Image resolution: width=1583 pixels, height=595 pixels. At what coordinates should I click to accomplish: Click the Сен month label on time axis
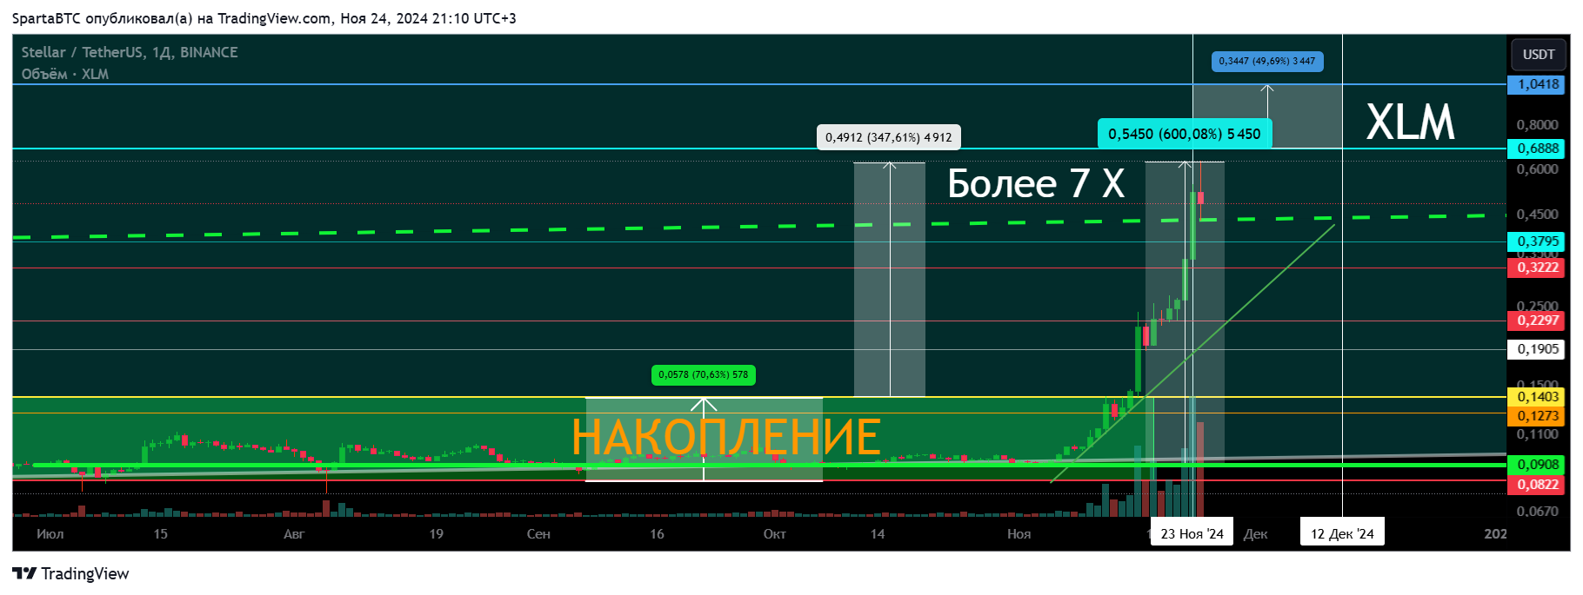pyautogui.click(x=538, y=534)
